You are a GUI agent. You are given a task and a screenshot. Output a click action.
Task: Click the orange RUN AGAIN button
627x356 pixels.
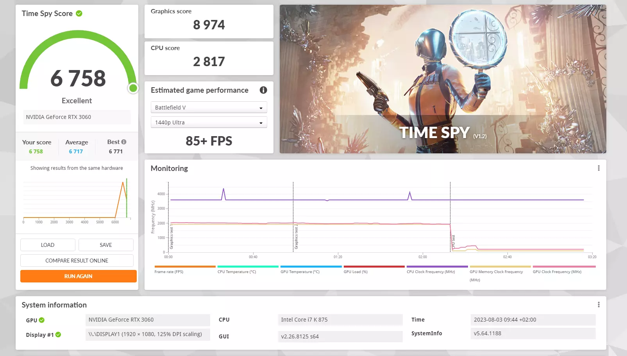[x=79, y=276]
